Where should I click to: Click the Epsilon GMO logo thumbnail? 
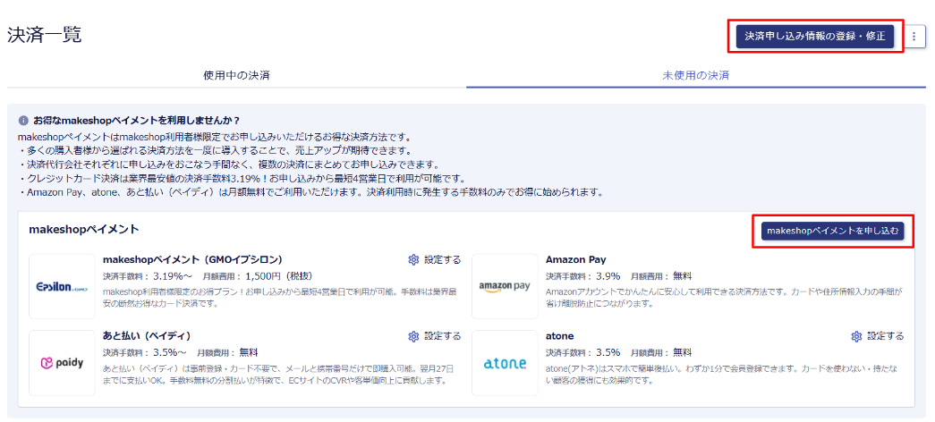click(62, 287)
